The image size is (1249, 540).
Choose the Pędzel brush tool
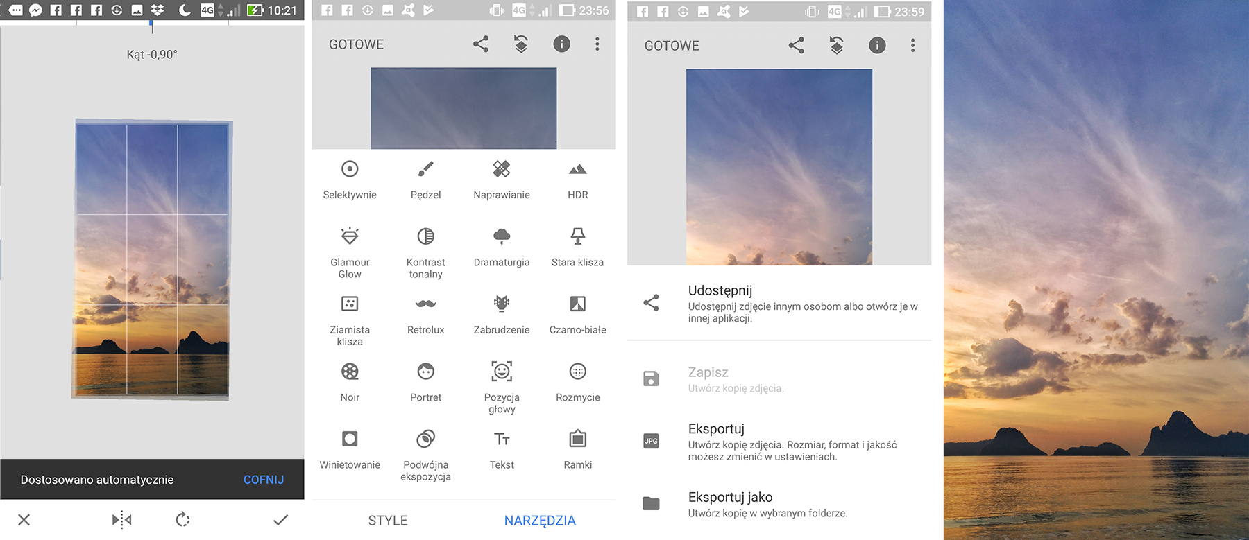pyautogui.click(x=425, y=180)
